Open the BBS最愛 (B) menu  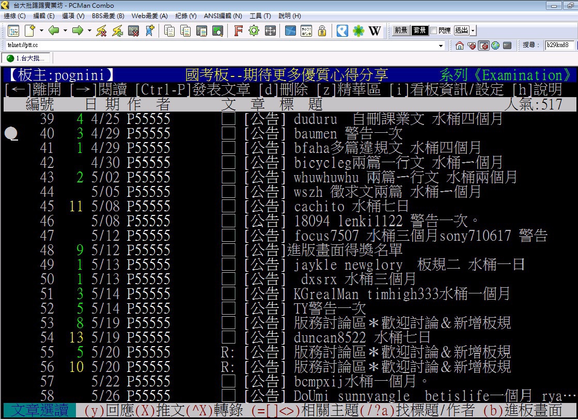point(108,16)
